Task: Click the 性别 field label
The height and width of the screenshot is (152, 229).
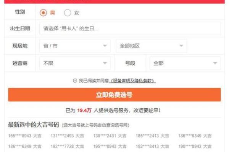Action: tap(20, 12)
